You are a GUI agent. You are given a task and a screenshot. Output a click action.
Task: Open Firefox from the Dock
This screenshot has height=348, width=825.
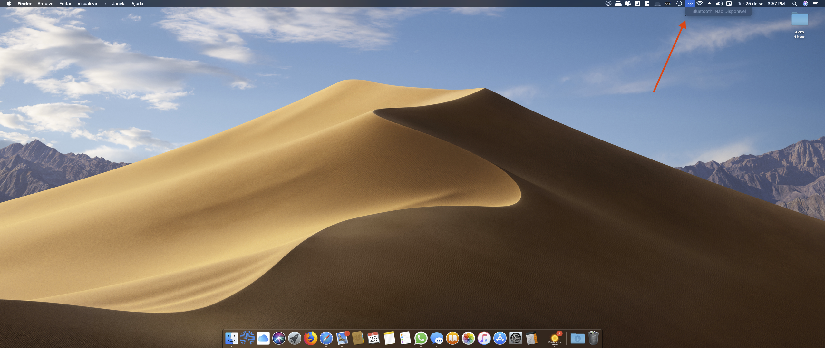pyautogui.click(x=310, y=338)
